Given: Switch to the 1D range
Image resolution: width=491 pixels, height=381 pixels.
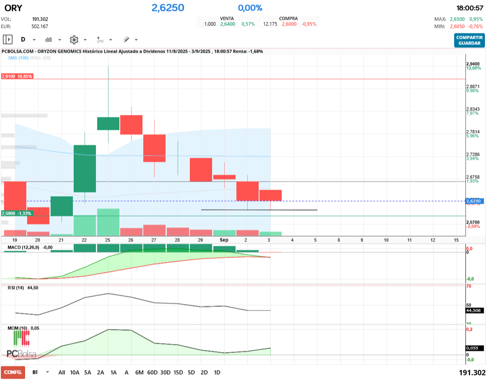Looking at the screenshot, I should (x=217, y=372).
